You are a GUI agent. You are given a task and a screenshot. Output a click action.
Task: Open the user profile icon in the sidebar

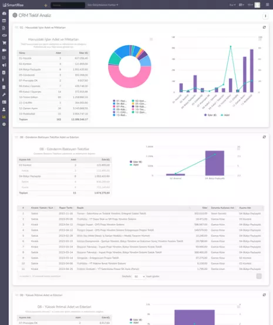(4, 110)
